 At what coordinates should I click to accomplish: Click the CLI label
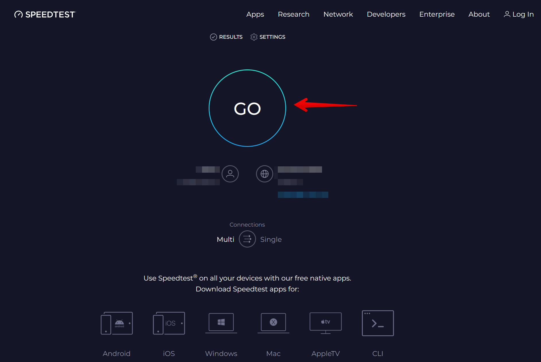[378, 354]
